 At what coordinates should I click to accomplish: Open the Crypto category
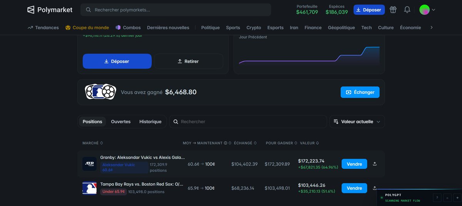tap(254, 28)
